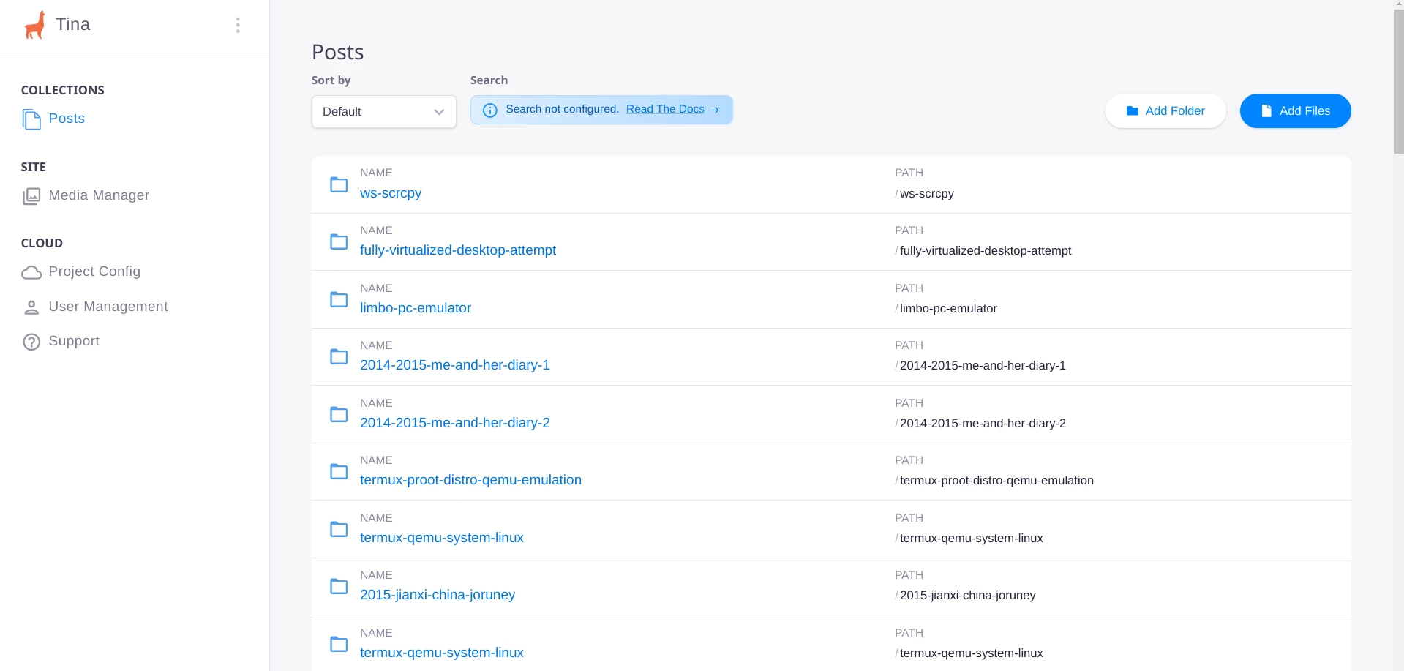This screenshot has height=671, width=1404.
Task: Click the info icon in search notice
Action: [490, 110]
